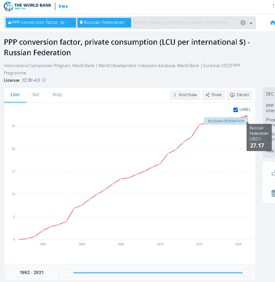This screenshot has height=282, width=275.
Task: Click the Data link beside the logo
Action: [63, 6]
